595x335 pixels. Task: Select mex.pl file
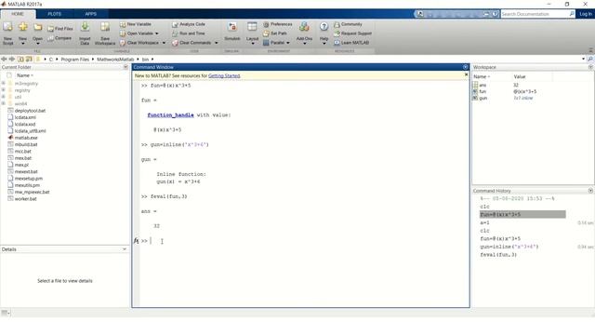point(21,166)
